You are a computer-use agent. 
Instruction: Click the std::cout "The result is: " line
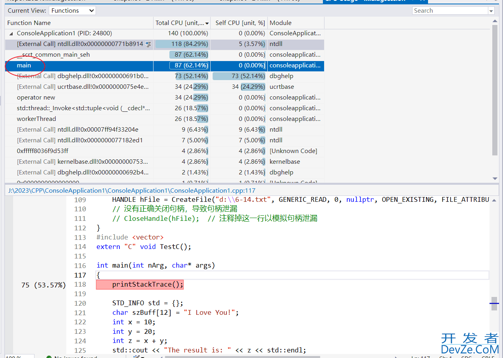209,350
